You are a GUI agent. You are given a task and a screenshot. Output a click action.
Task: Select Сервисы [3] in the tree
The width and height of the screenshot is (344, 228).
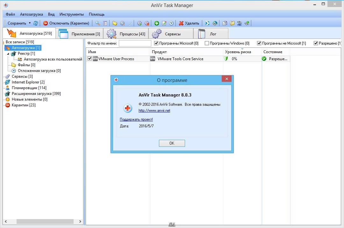(22, 76)
